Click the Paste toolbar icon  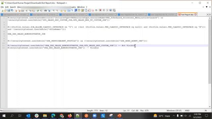pyautogui.click(x=33, y=10)
